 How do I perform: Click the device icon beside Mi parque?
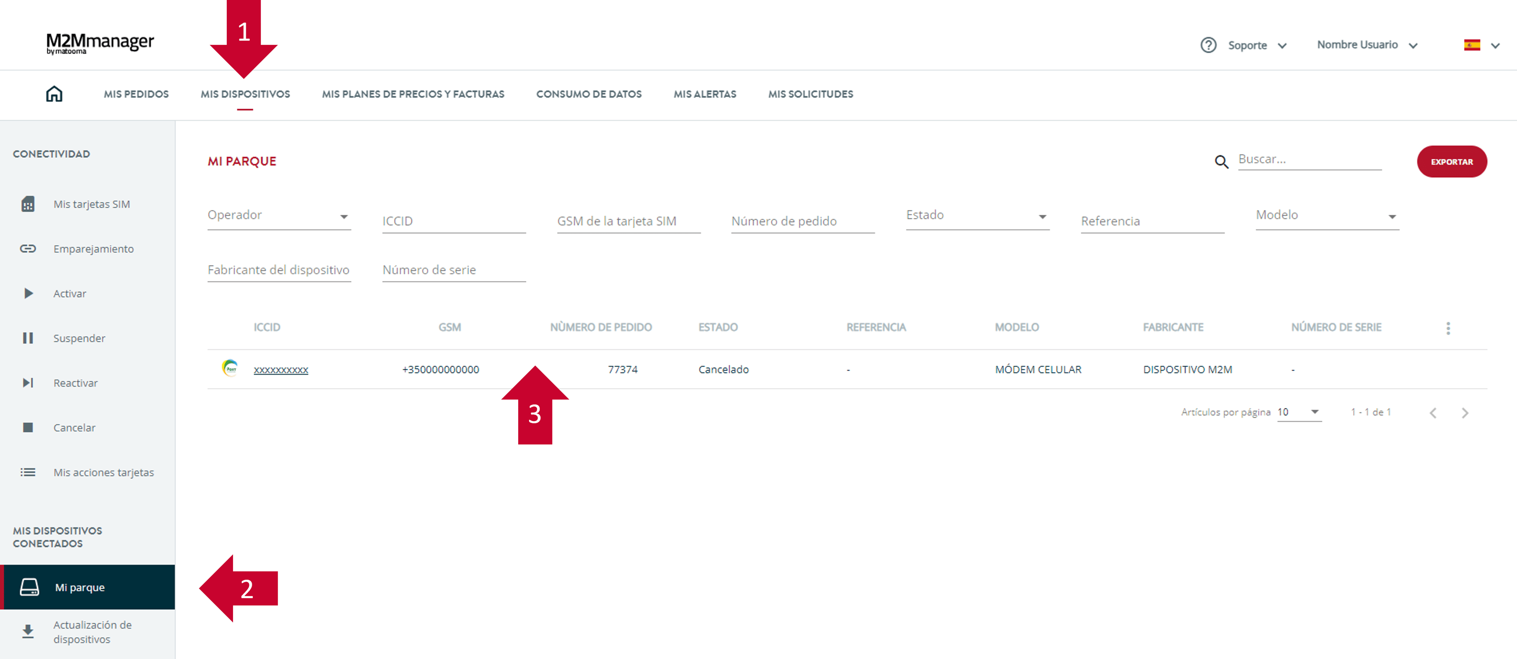coord(29,587)
